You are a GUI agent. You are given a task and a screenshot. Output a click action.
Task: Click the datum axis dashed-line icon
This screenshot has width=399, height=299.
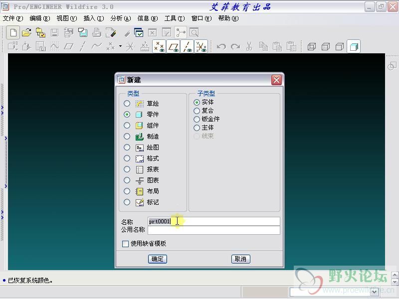click(x=82, y=46)
